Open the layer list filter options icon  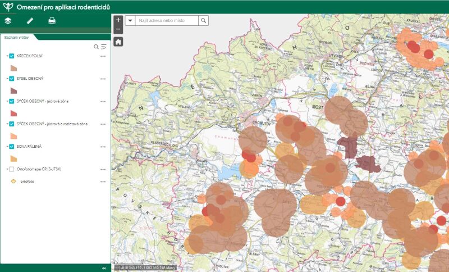click(x=103, y=47)
